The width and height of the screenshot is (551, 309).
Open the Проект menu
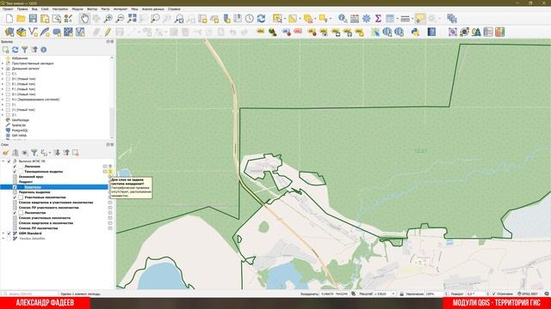(x=8, y=9)
